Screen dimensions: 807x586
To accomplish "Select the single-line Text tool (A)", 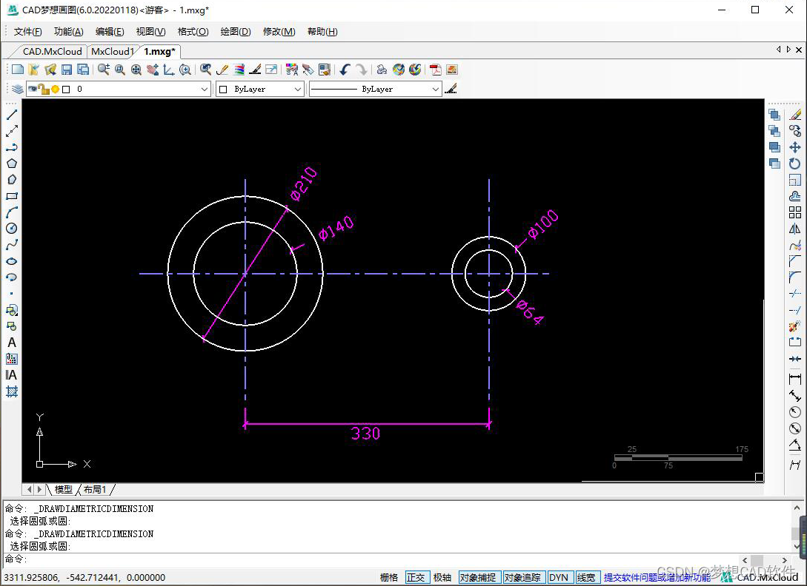I will [x=12, y=343].
